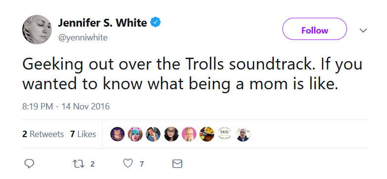Open the bald man with glasses avatar
The image size is (387, 179).
tap(243, 134)
